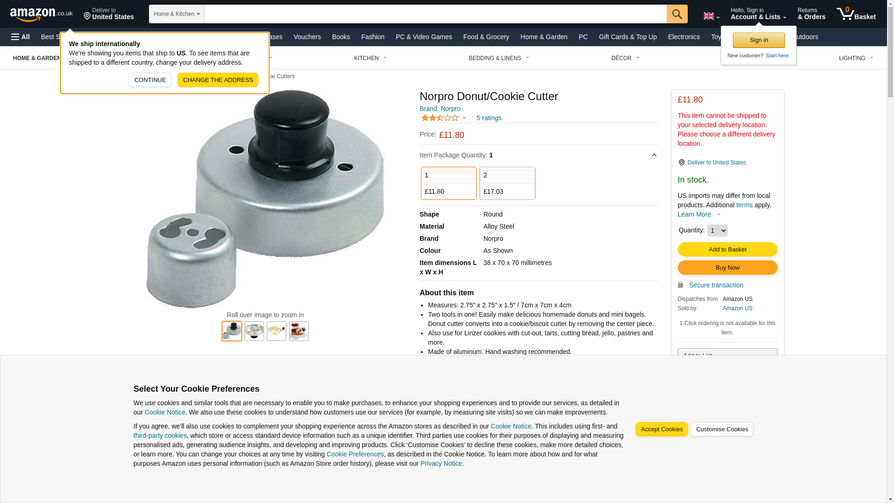894x503 pixels.
Task: Click the search magnifier button
Action: 677,14
